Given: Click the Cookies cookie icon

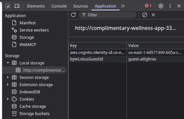Looking at the screenshot, I should point(14,99).
